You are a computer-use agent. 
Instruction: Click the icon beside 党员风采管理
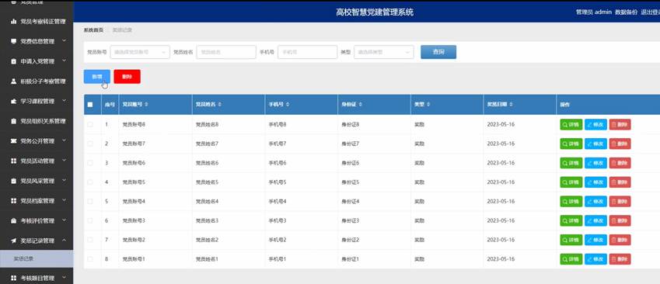coord(13,181)
